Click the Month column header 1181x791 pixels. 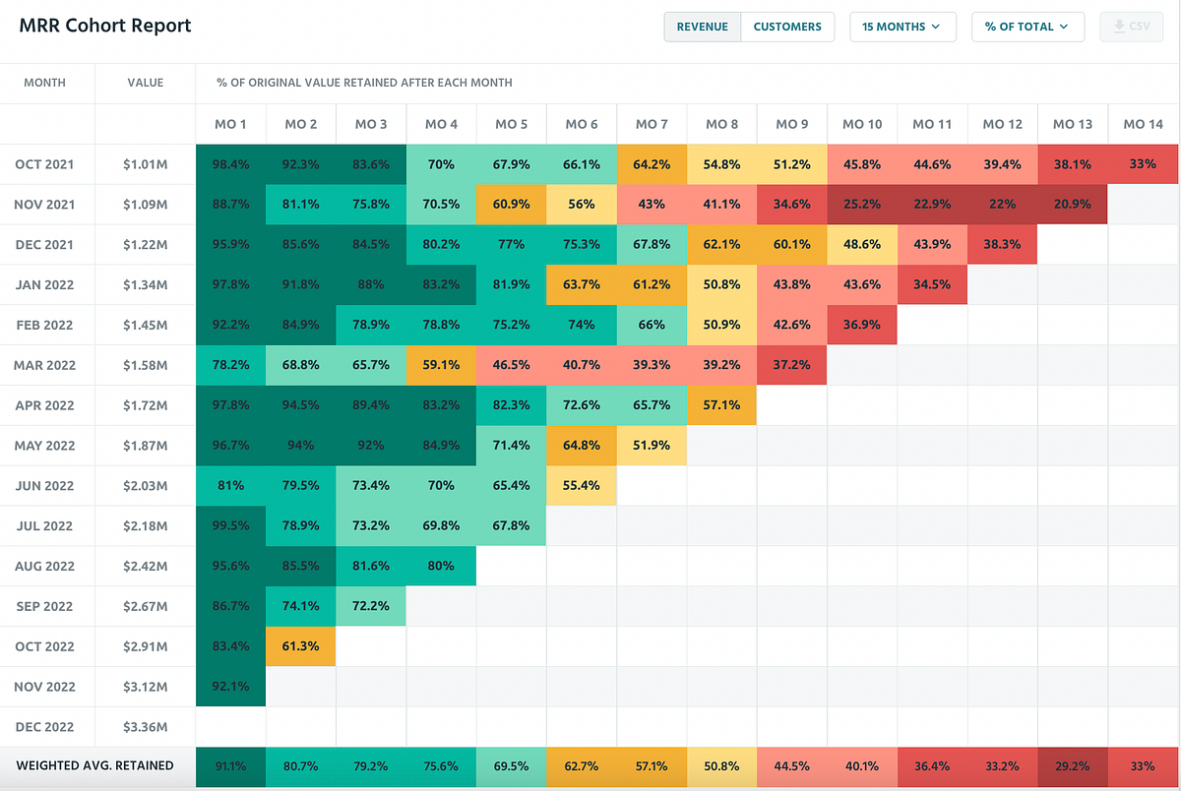coord(46,83)
